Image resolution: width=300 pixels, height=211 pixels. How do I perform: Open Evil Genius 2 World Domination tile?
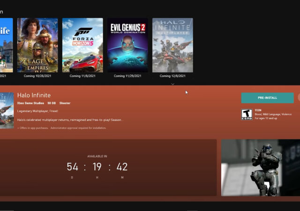point(127,45)
